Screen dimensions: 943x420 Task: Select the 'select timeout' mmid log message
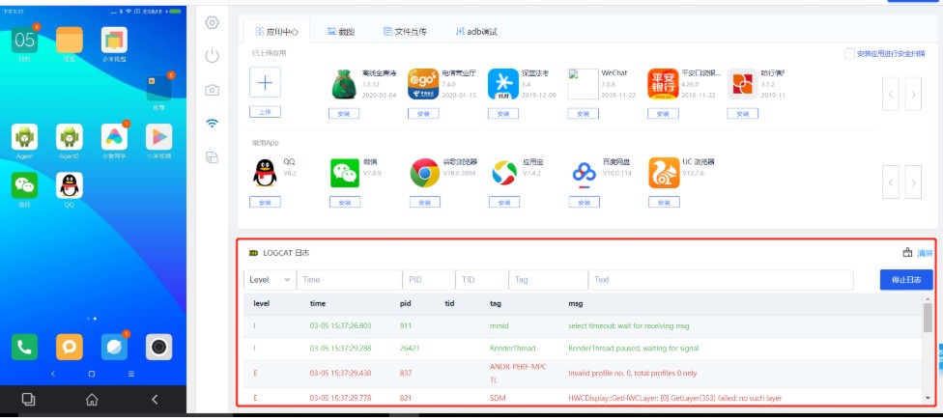(628, 326)
